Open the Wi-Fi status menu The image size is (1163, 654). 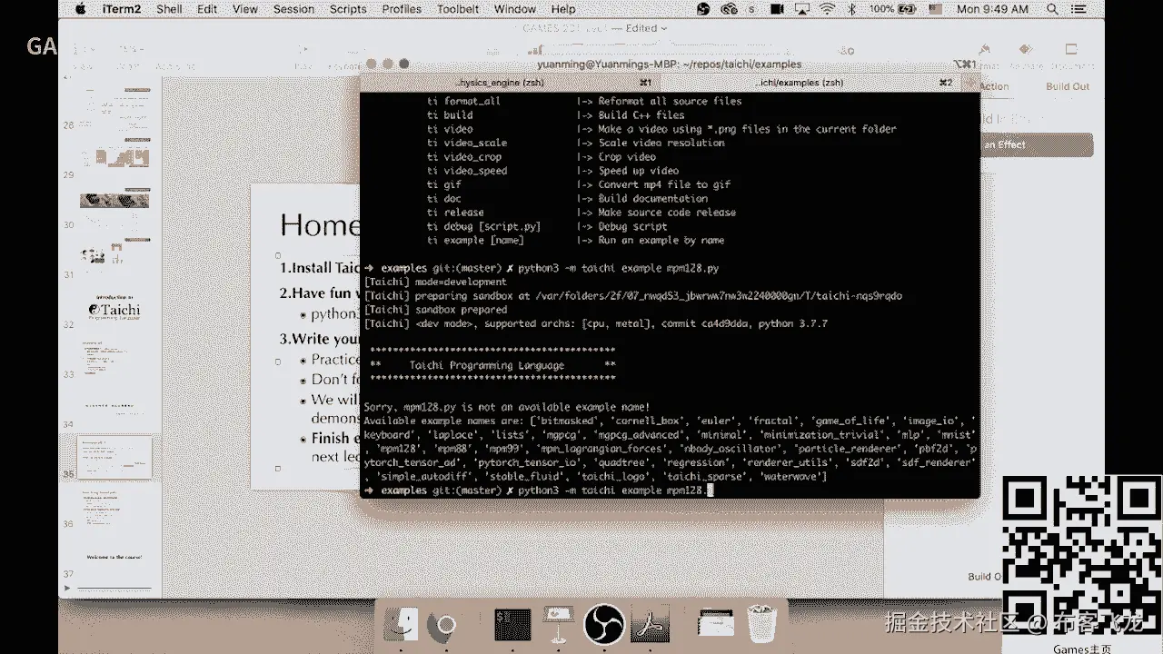point(827,9)
